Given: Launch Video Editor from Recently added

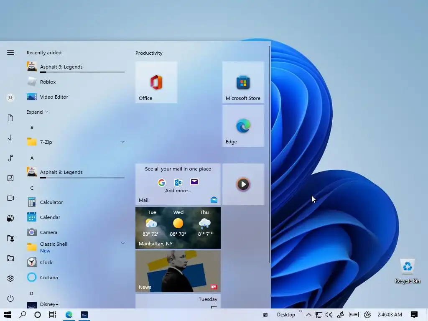Looking at the screenshot, I should click(75, 97).
